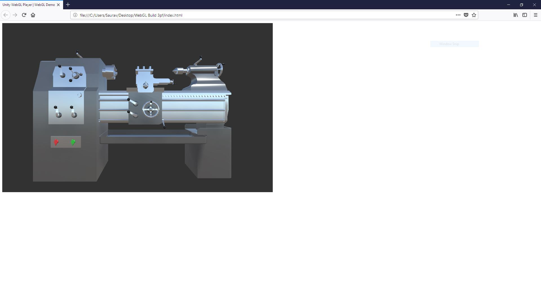Show site information for the file URL
The height and width of the screenshot is (293, 541).
coord(75,15)
